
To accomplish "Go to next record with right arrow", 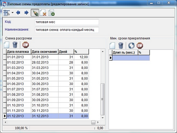I will coord(26,13).
